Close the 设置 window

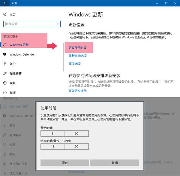[x=175, y=3]
